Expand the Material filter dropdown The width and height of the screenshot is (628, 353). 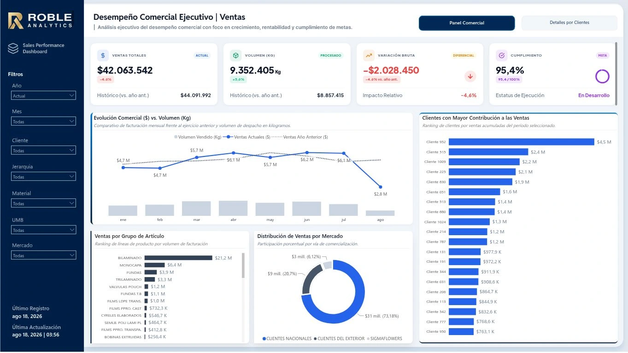click(43, 203)
